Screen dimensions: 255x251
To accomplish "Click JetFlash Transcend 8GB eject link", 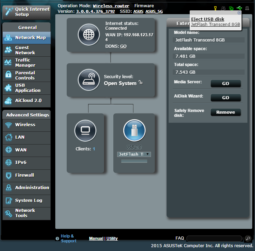I will [x=216, y=25].
